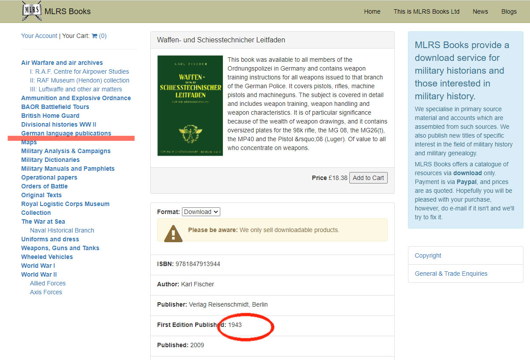Open the News menu item
The width and height of the screenshot is (530, 360).
(480, 11)
